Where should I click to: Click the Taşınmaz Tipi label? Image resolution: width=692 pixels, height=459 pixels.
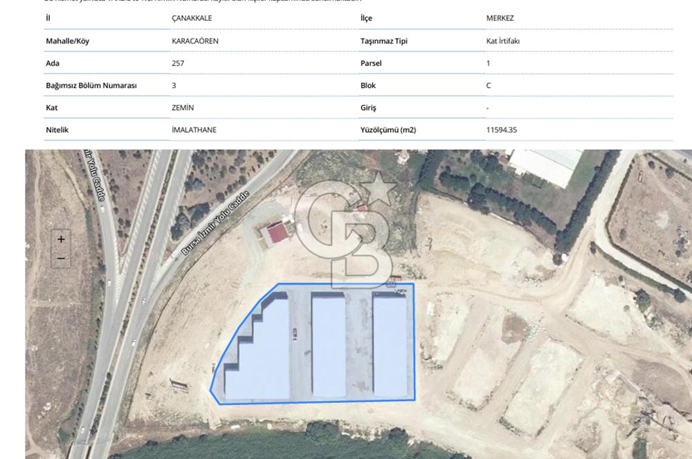pyautogui.click(x=384, y=41)
